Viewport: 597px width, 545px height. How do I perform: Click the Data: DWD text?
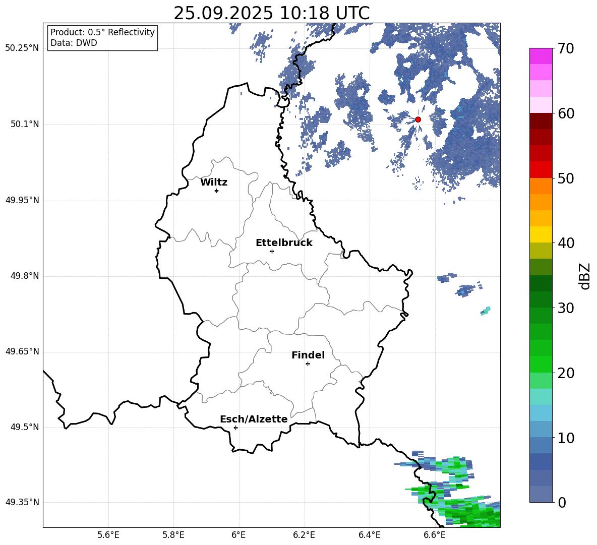coord(74,43)
